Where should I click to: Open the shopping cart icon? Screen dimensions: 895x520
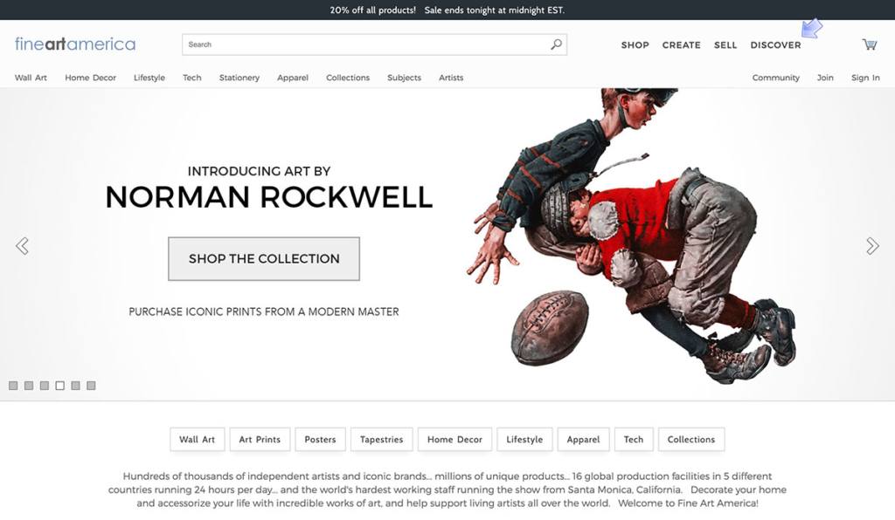pos(870,44)
